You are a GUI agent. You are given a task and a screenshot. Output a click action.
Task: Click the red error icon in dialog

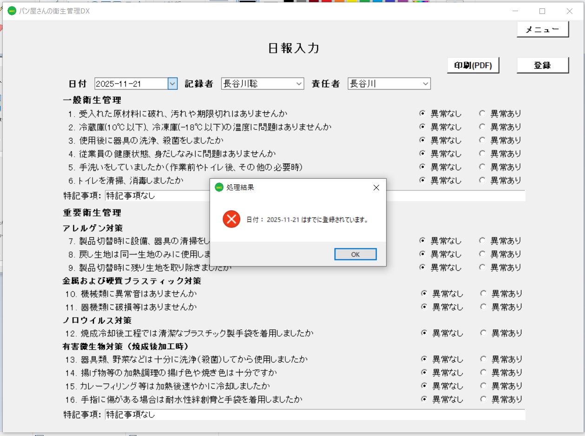pyautogui.click(x=231, y=219)
